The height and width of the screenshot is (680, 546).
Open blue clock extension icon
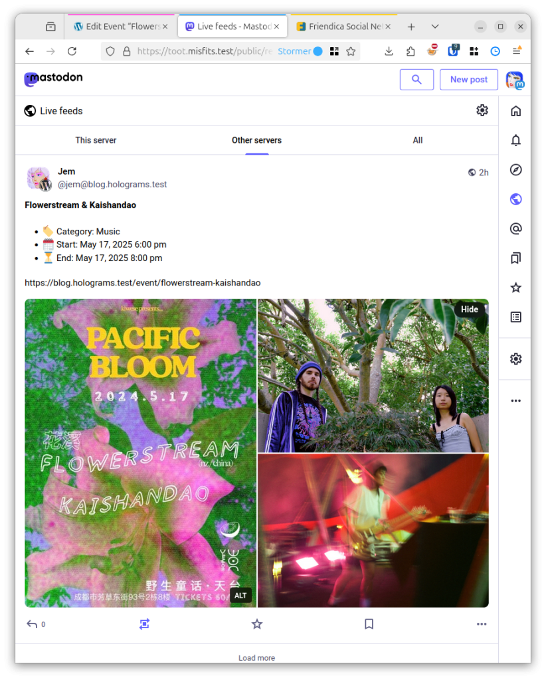(x=496, y=51)
